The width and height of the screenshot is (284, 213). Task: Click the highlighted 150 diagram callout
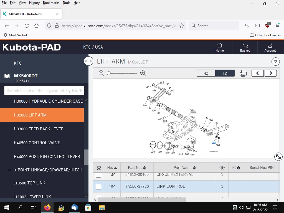tap(214, 143)
